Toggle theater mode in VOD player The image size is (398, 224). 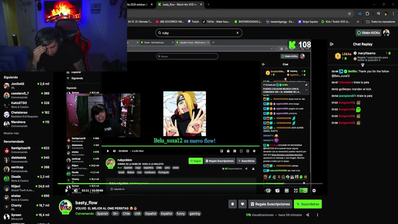[x=287, y=191]
